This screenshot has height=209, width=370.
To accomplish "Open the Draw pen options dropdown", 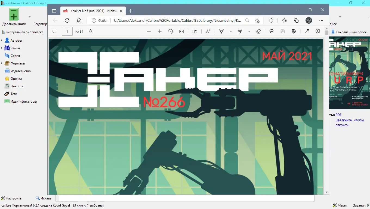I will [x=231, y=32].
